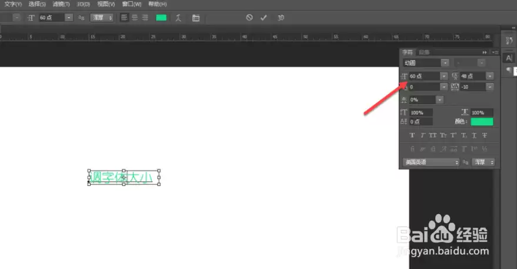Click the VA tracking icon

tap(455, 87)
